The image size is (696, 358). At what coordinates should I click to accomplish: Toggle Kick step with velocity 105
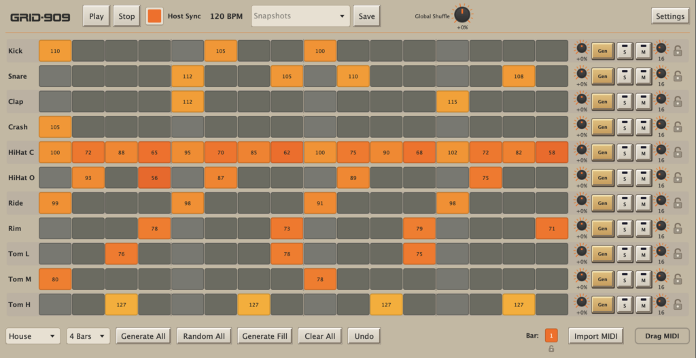point(221,50)
